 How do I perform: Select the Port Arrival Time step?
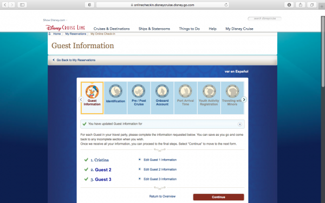click(x=185, y=98)
